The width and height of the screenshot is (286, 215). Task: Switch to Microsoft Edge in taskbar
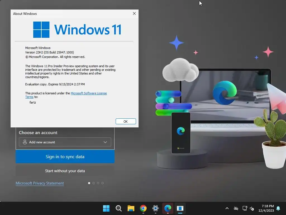[168, 208]
